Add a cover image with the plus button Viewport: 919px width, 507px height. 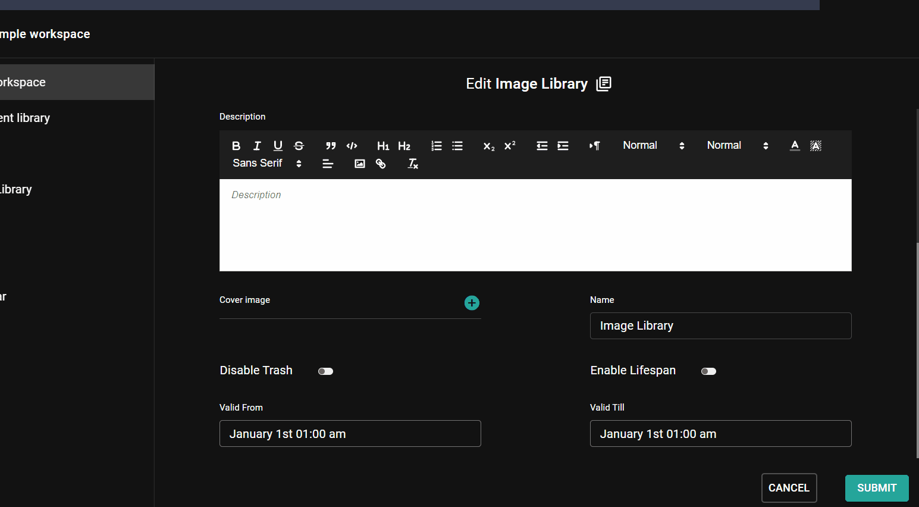pyautogui.click(x=472, y=303)
